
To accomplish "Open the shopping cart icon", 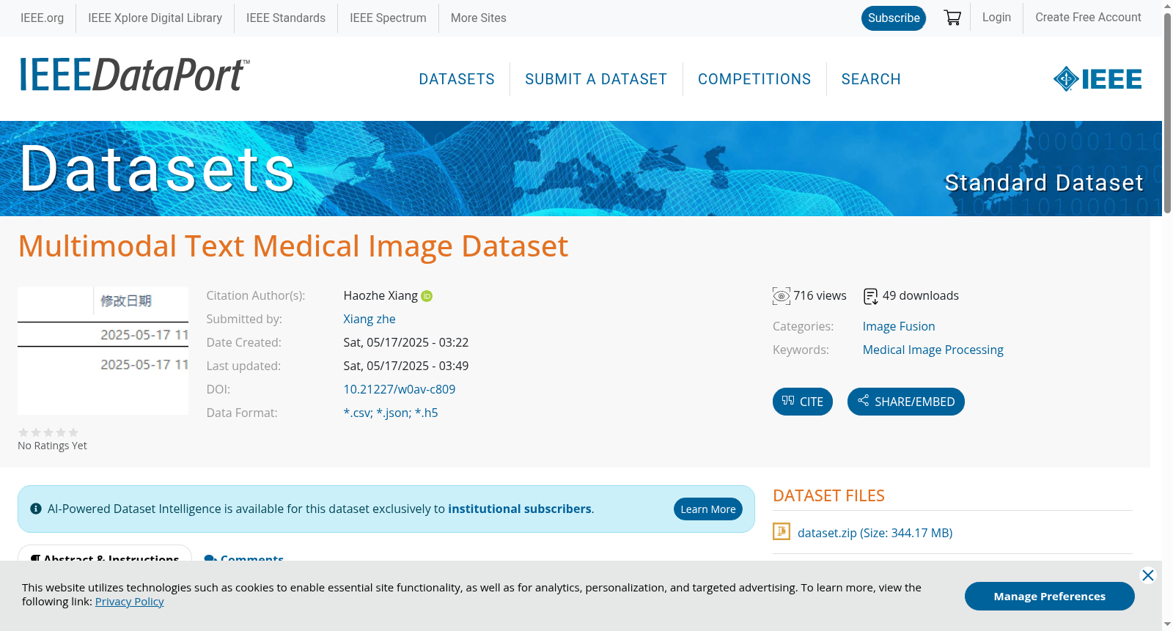I will (x=952, y=18).
